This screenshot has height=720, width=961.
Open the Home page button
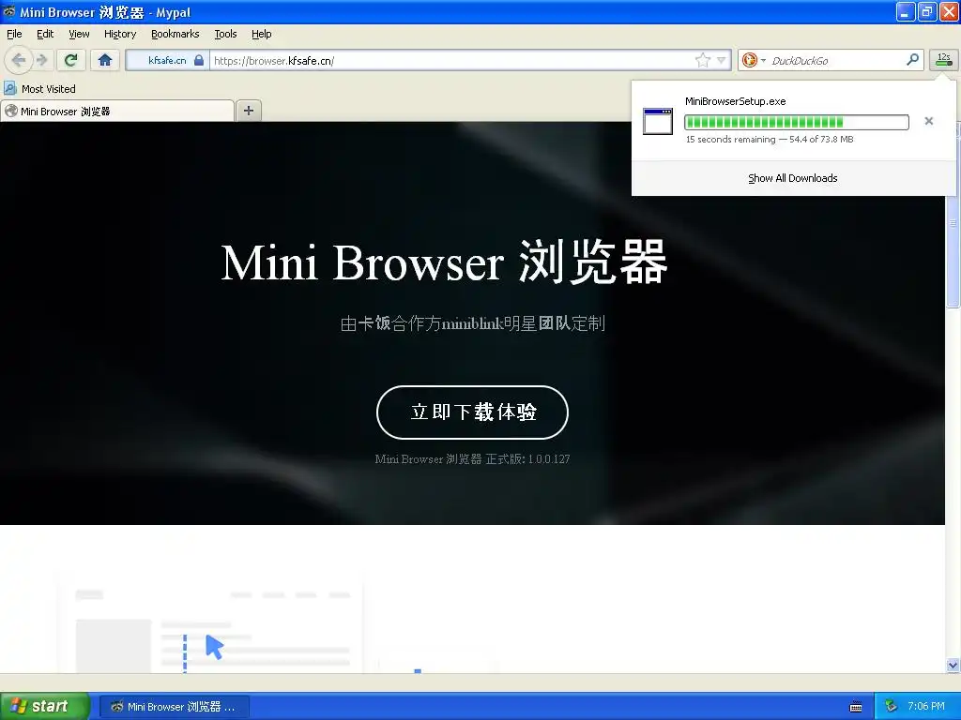pyautogui.click(x=105, y=60)
